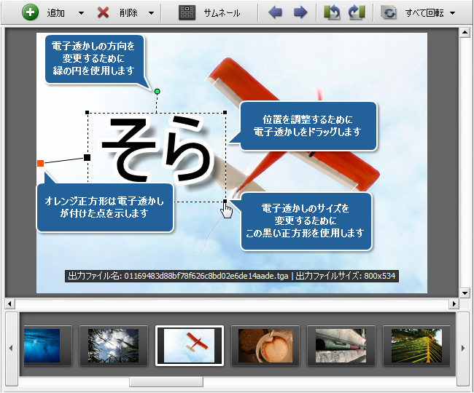Open the 削除 dropdown arrow
Image resolution: width=474 pixels, height=393 pixels.
pos(151,13)
